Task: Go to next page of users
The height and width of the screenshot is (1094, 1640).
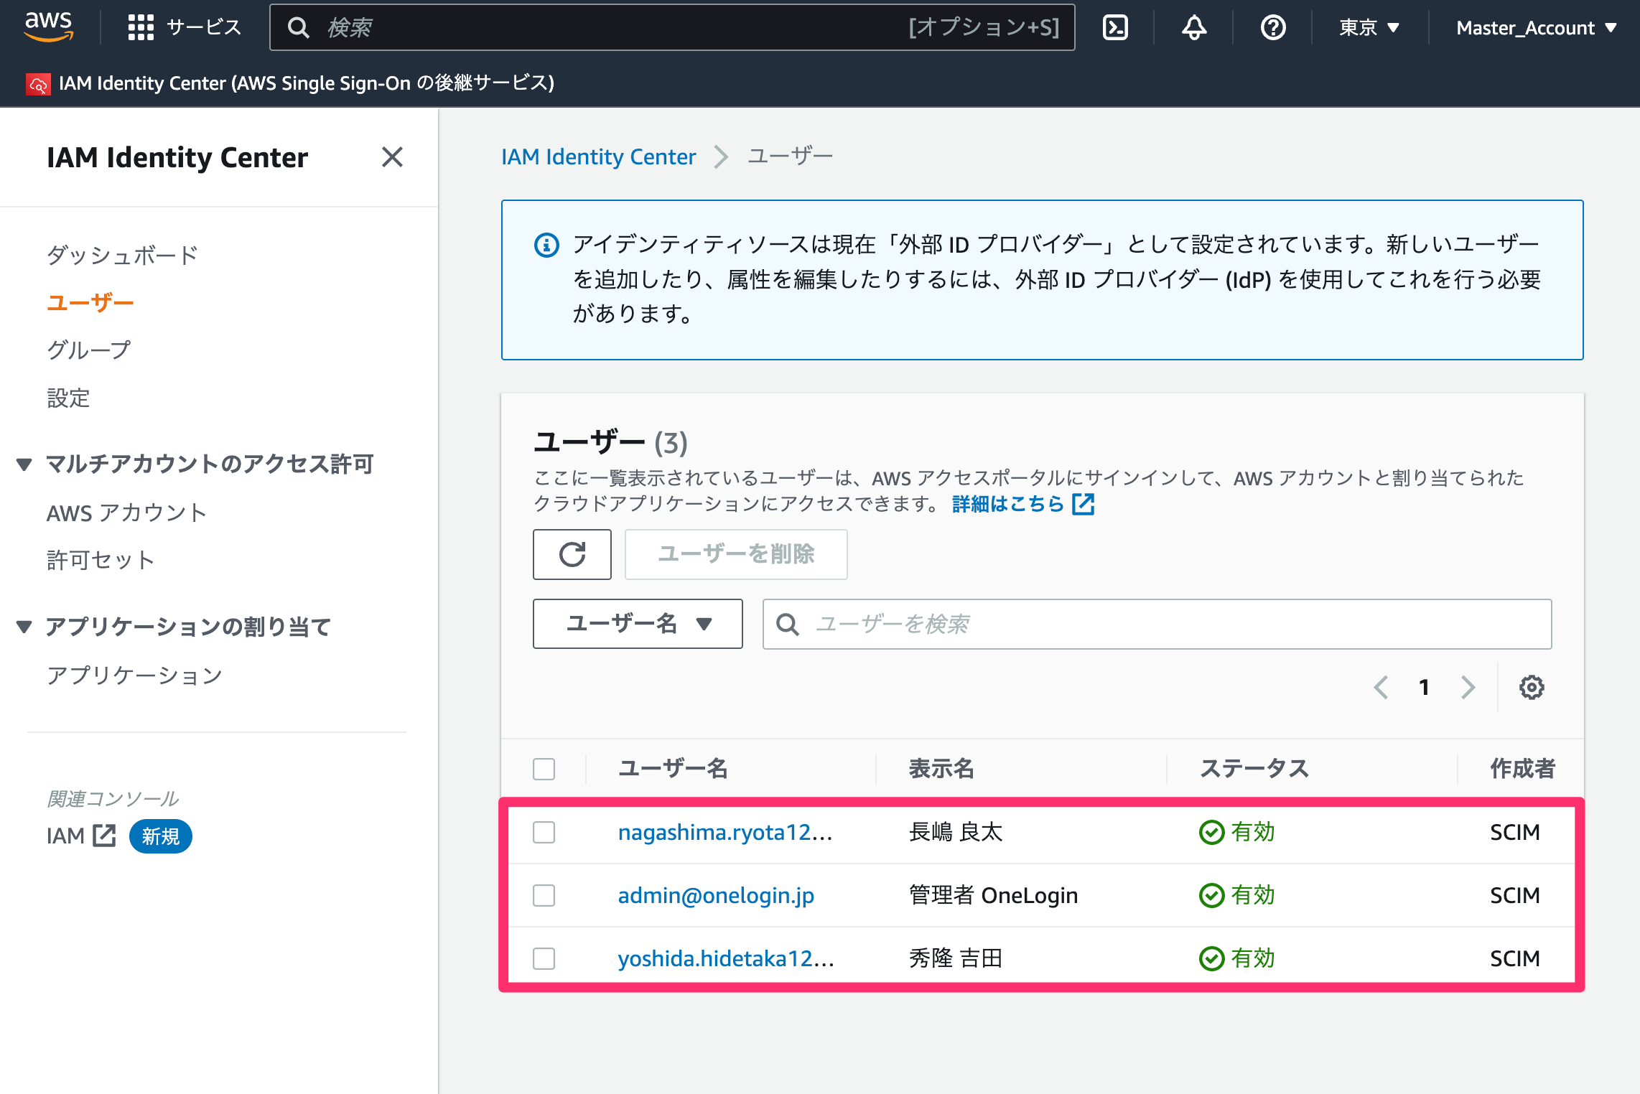Action: click(1468, 687)
